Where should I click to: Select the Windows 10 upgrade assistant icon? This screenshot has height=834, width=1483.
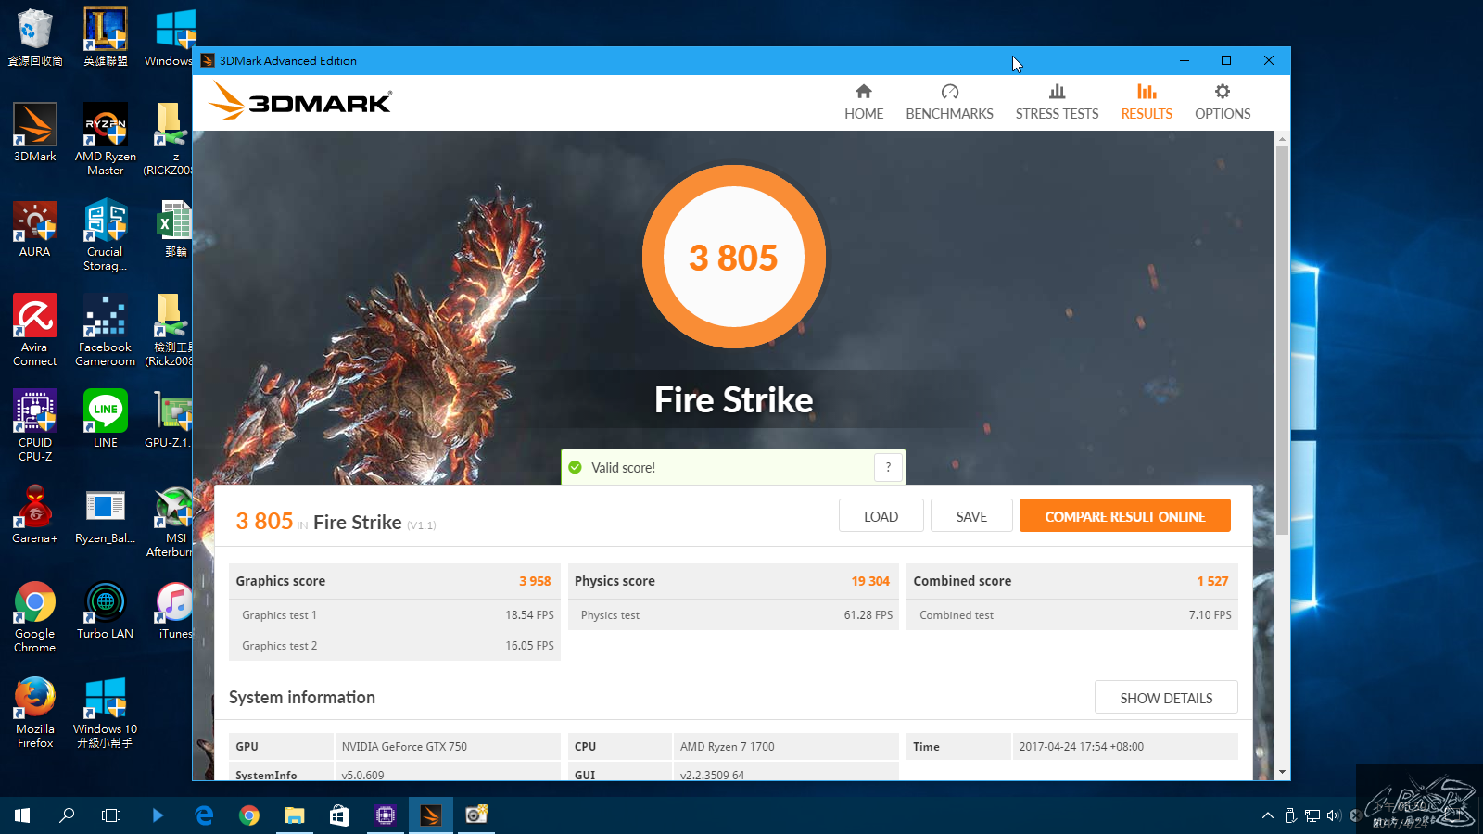click(x=106, y=712)
